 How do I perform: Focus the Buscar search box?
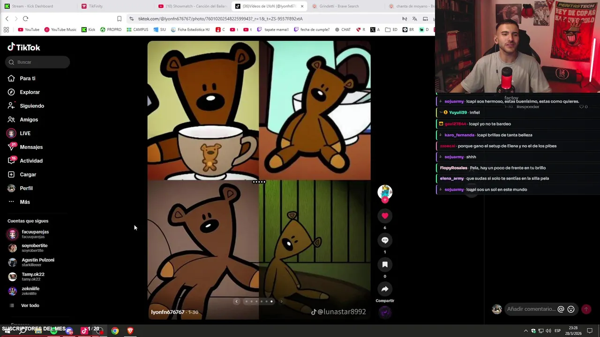pyautogui.click(x=38, y=62)
